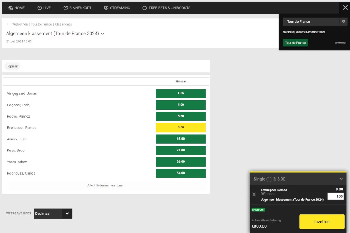This screenshot has width=350, height=233.
Task: Expand the Algemeen klassement event dropdown
Action: (103, 34)
